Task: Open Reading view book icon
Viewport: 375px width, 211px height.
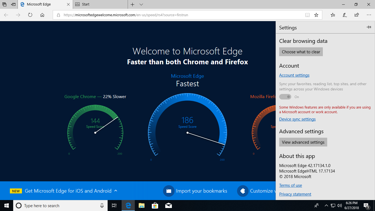Action: tap(307, 15)
